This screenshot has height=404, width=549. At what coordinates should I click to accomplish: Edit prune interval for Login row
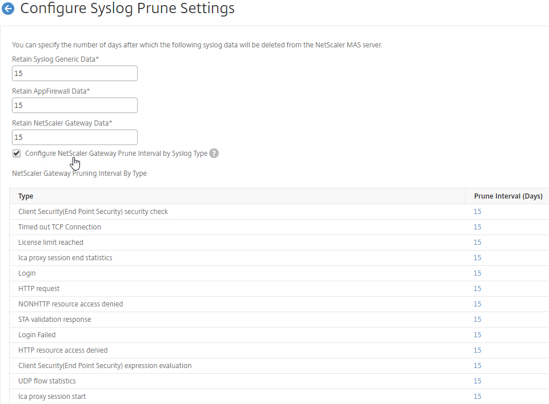[x=477, y=273]
